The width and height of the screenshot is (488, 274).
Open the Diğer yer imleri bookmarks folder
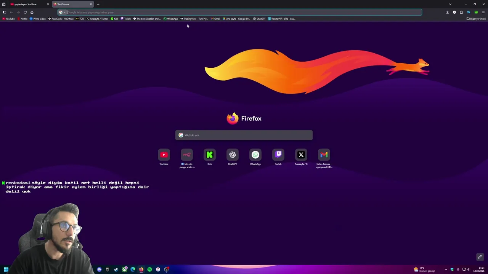pyautogui.click(x=476, y=19)
